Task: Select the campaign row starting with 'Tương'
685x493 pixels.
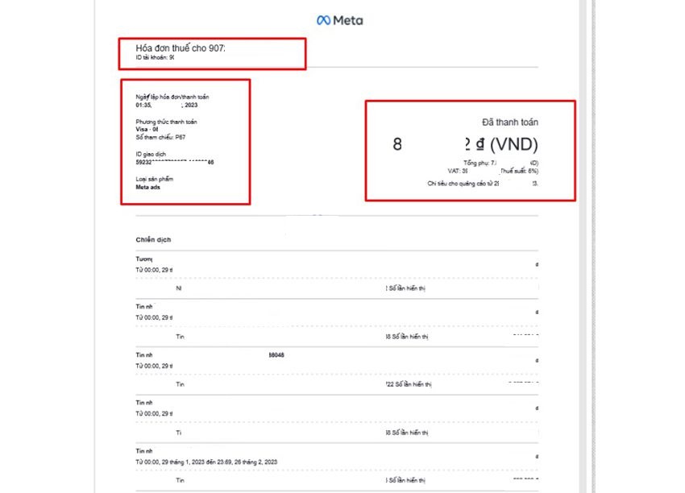Action: coord(337,264)
